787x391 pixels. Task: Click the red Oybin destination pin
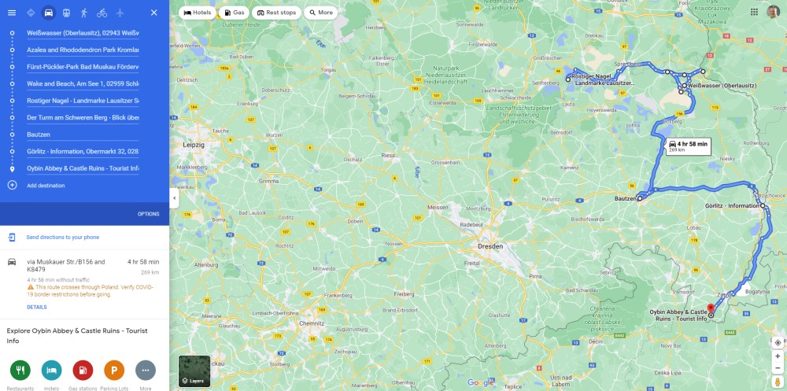(711, 308)
